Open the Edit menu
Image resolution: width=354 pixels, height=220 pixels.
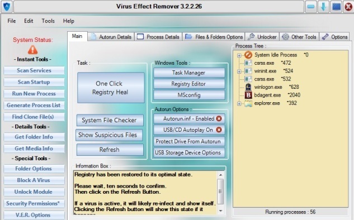click(x=29, y=21)
